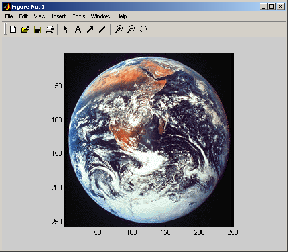Screen dimensions: 288x252
Task: Enable the Edit Plot arrow pointer tool
Action: point(66,29)
